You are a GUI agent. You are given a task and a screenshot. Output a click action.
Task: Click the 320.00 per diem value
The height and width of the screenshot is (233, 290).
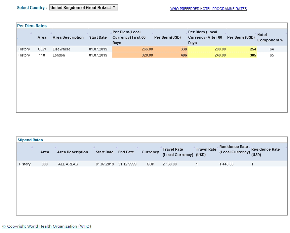pos(147,55)
